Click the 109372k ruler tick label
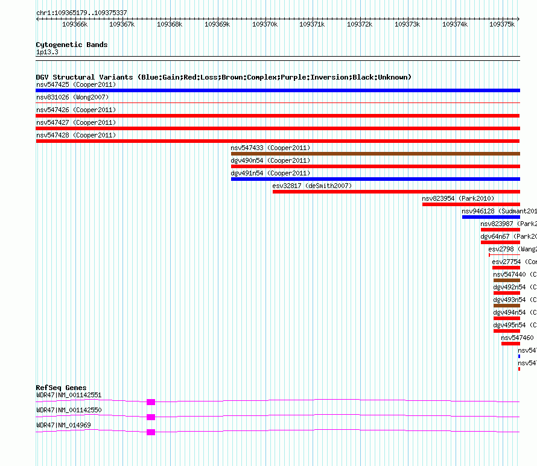This screenshot has height=466, width=537. 360,24
